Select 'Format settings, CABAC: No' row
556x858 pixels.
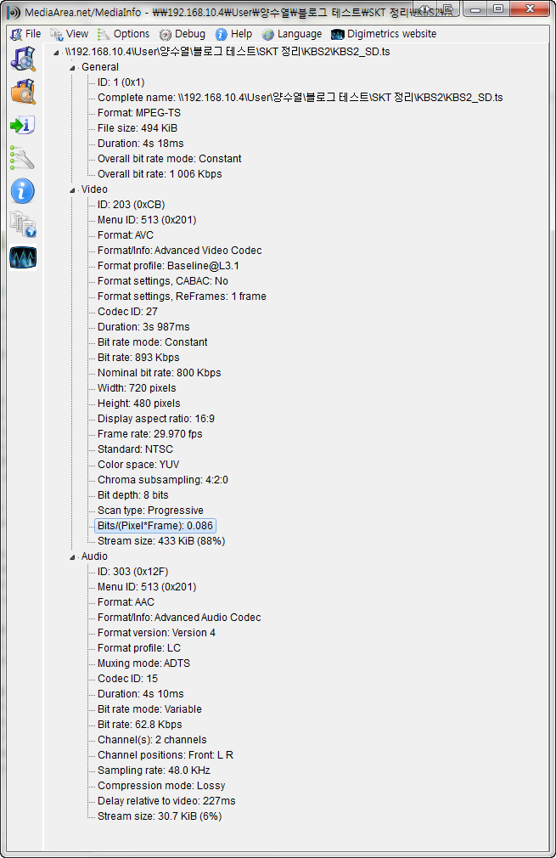coord(163,281)
